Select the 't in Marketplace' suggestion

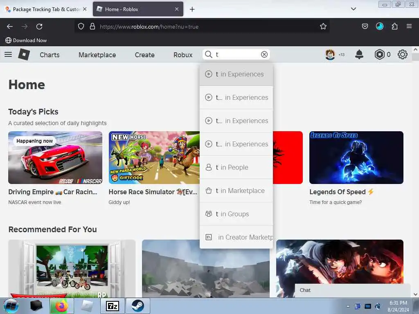pyautogui.click(x=236, y=191)
